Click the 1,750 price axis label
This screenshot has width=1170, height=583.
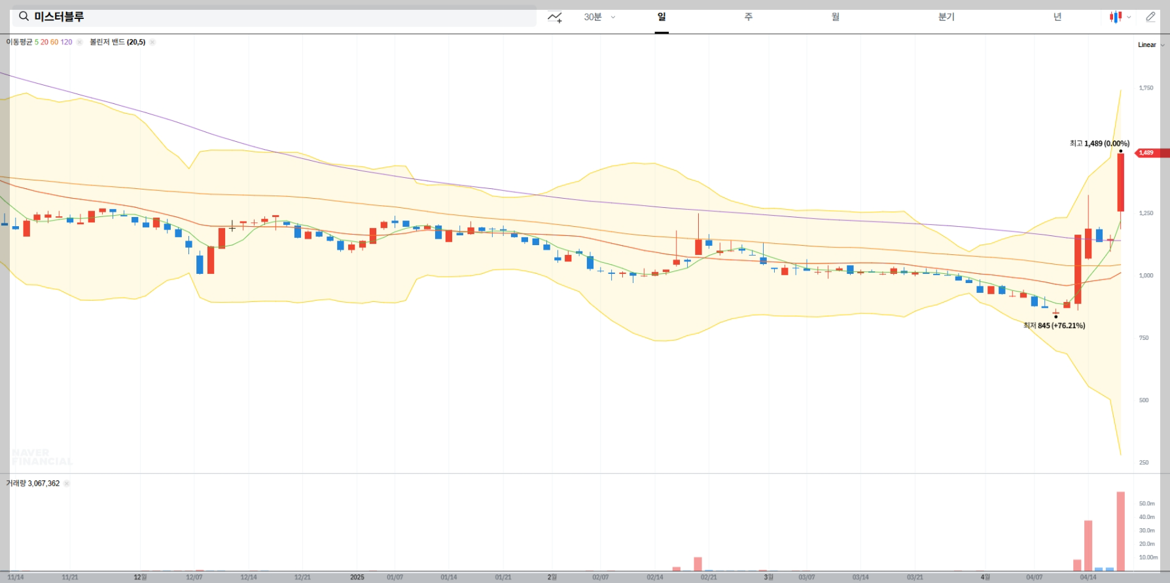tap(1146, 88)
